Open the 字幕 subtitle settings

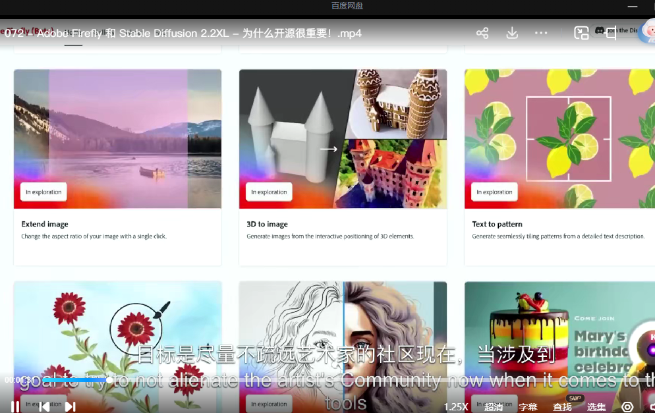pos(528,406)
